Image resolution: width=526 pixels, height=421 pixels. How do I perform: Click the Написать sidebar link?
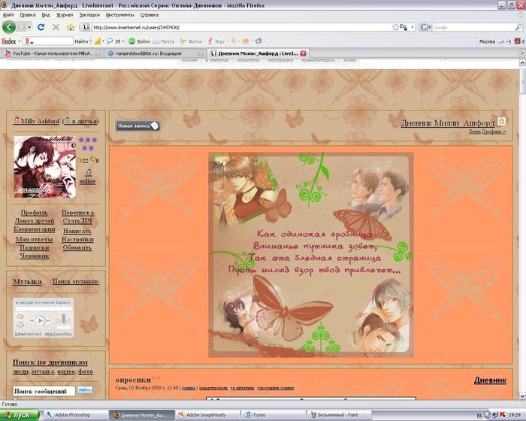click(x=77, y=231)
